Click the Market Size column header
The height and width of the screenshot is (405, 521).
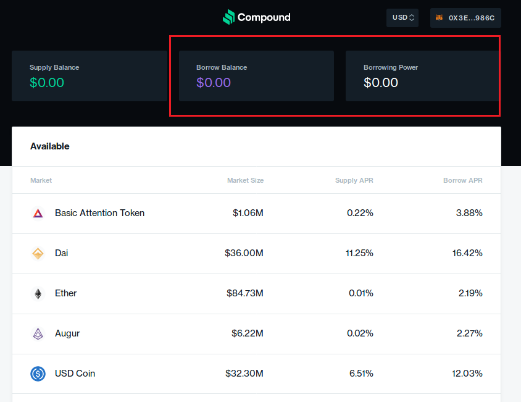coord(245,180)
